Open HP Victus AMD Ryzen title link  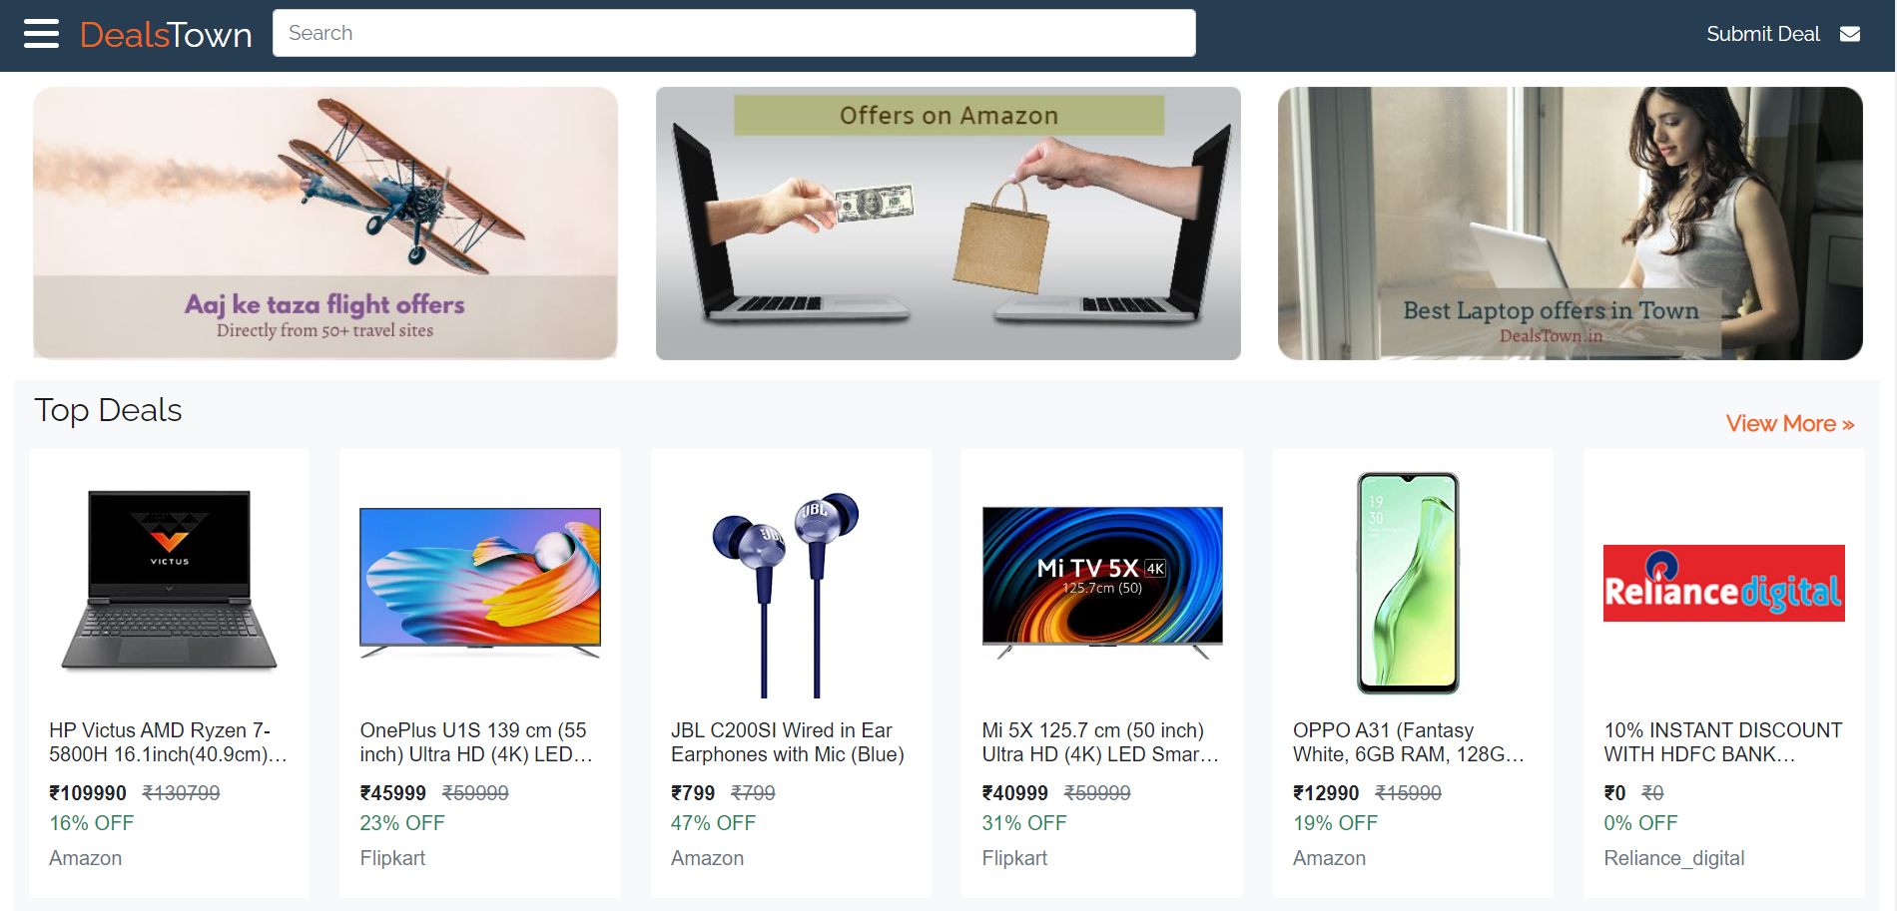pyautogui.click(x=169, y=742)
